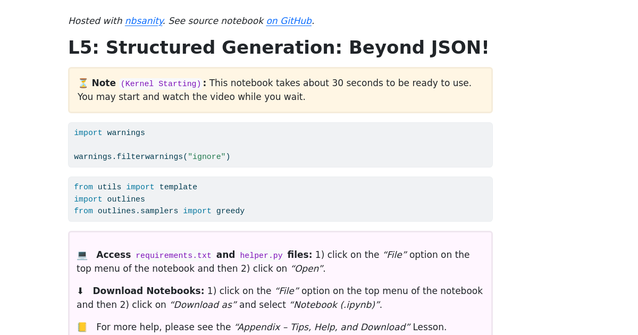
Task: View the source notebook on GitHub
Action: point(289,21)
